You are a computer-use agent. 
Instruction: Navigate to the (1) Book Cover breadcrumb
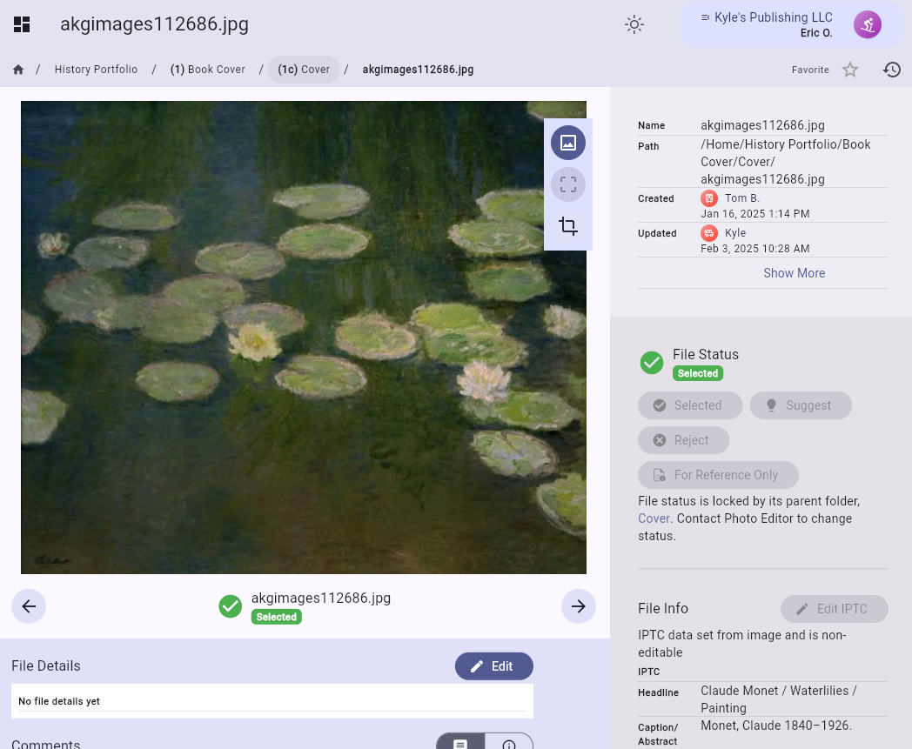pos(208,70)
